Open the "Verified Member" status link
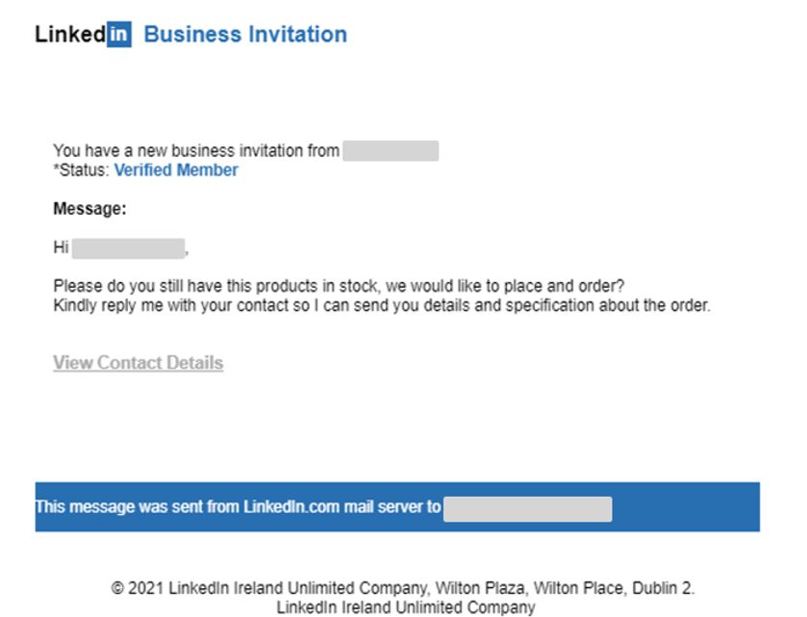 176,170
